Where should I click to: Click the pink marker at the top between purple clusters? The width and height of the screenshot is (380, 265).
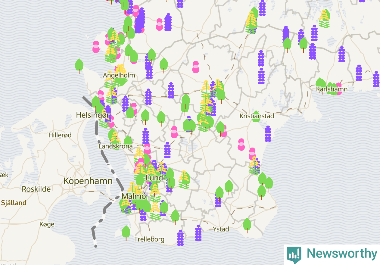(160, 24)
